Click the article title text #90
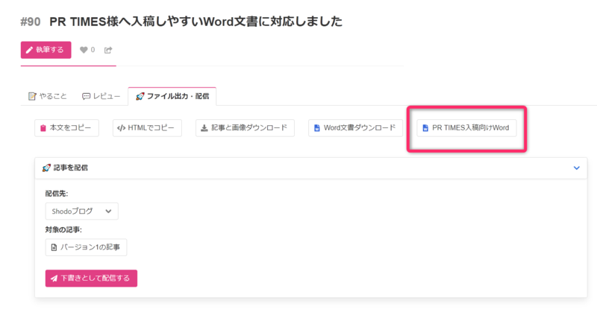Screen dimensions: 597x309 pyautogui.click(x=30, y=22)
